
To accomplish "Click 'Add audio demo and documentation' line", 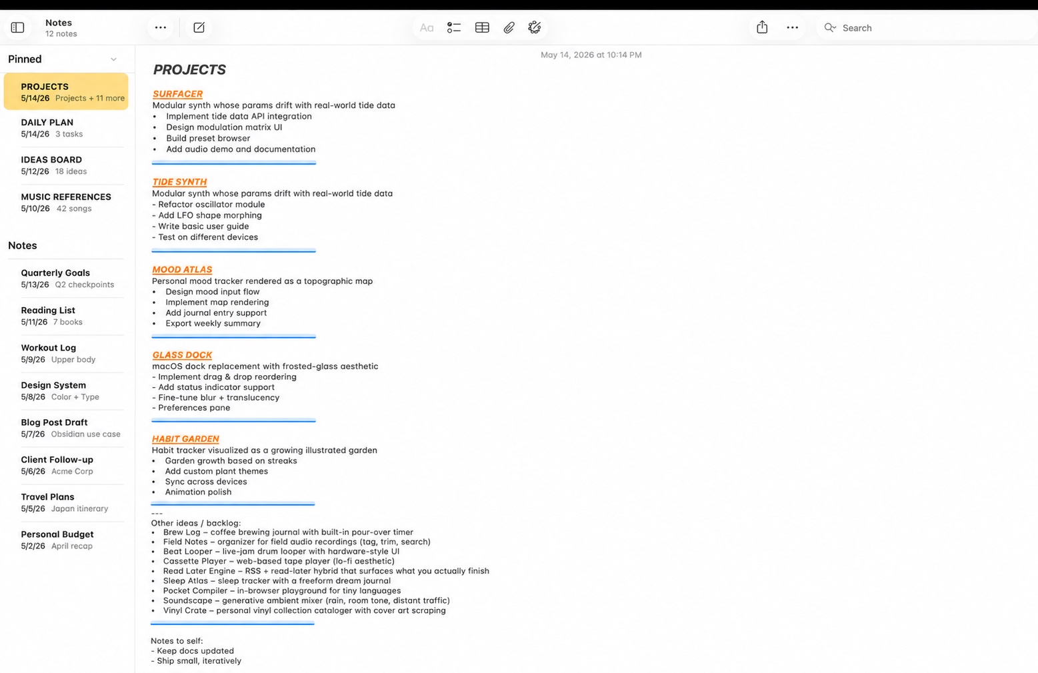I will (x=241, y=149).
